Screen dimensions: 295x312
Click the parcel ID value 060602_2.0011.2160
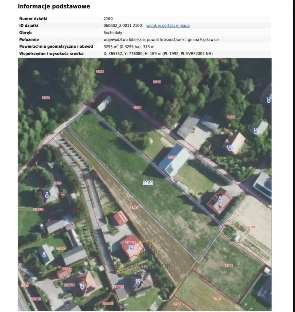[x=122, y=26]
